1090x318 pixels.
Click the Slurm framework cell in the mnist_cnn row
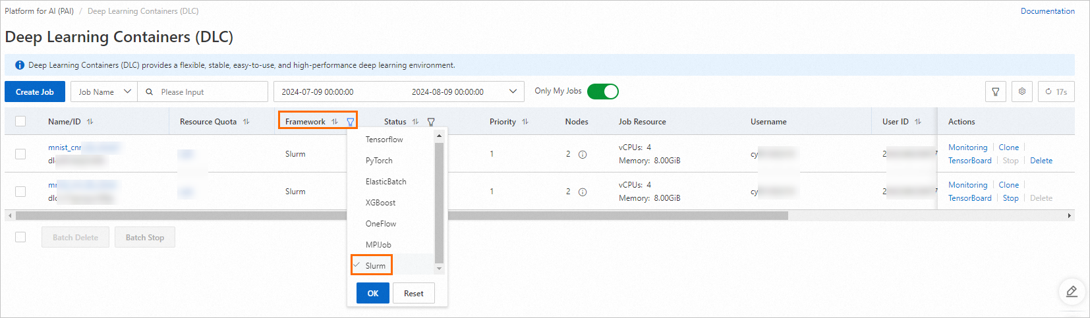coord(295,154)
